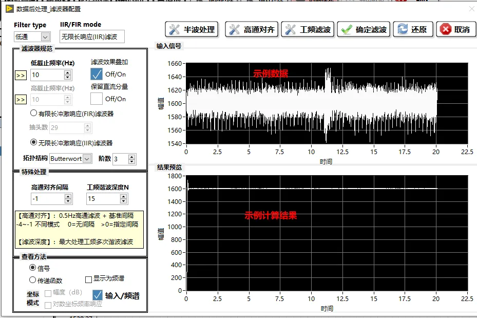The width and height of the screenshot is (477, 318).
Task: Decrease the 工频谐波深度N value with down arrow
Action: (x=123, y=201)
